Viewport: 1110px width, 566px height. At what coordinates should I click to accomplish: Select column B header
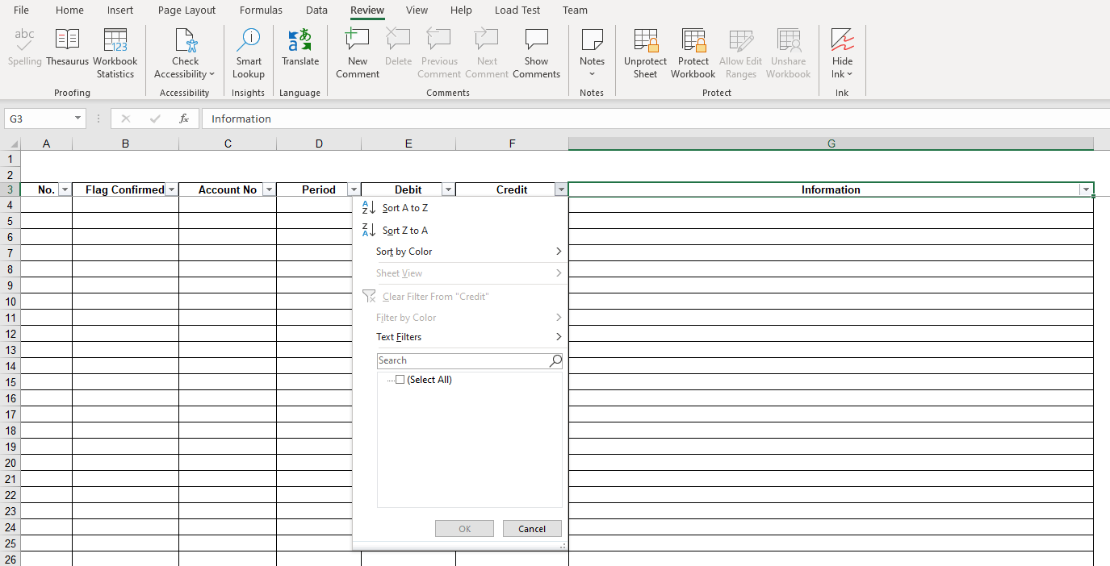tap(126, 144)
